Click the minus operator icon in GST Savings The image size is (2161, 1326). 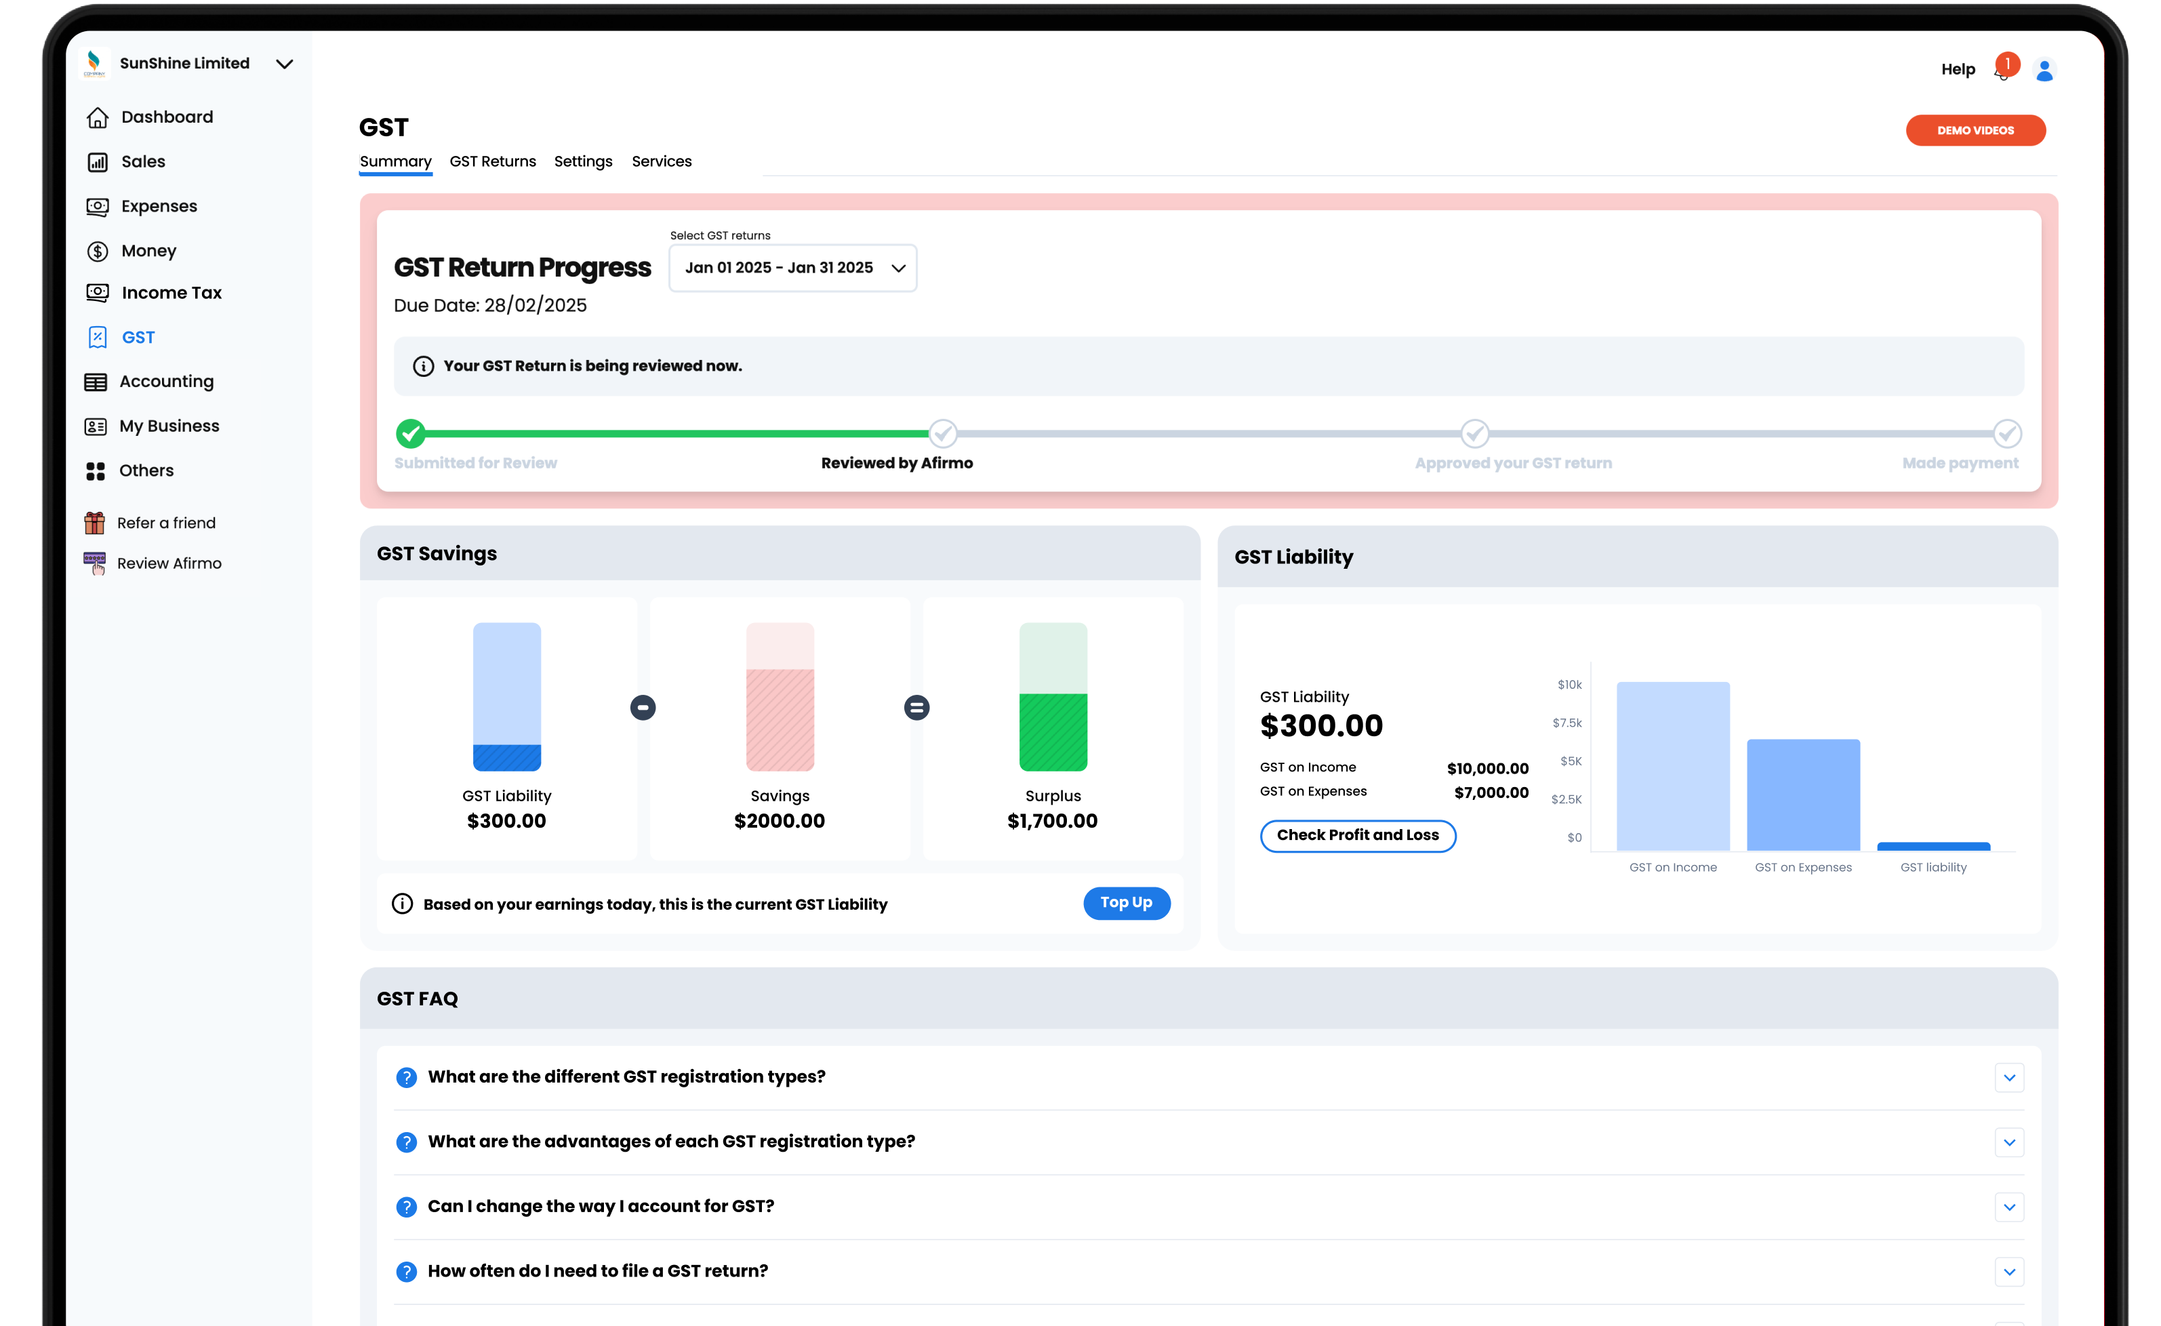(643, 708)
